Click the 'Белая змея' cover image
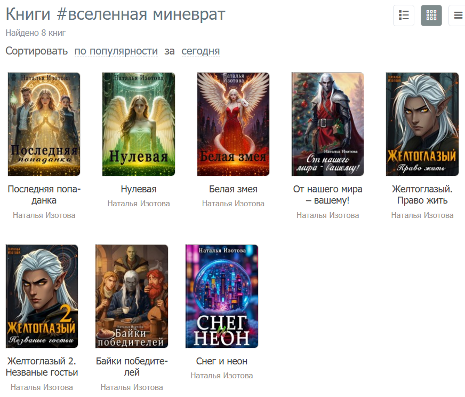The width and height of the screenshot is (465, 397). click(x=233, y=124)
